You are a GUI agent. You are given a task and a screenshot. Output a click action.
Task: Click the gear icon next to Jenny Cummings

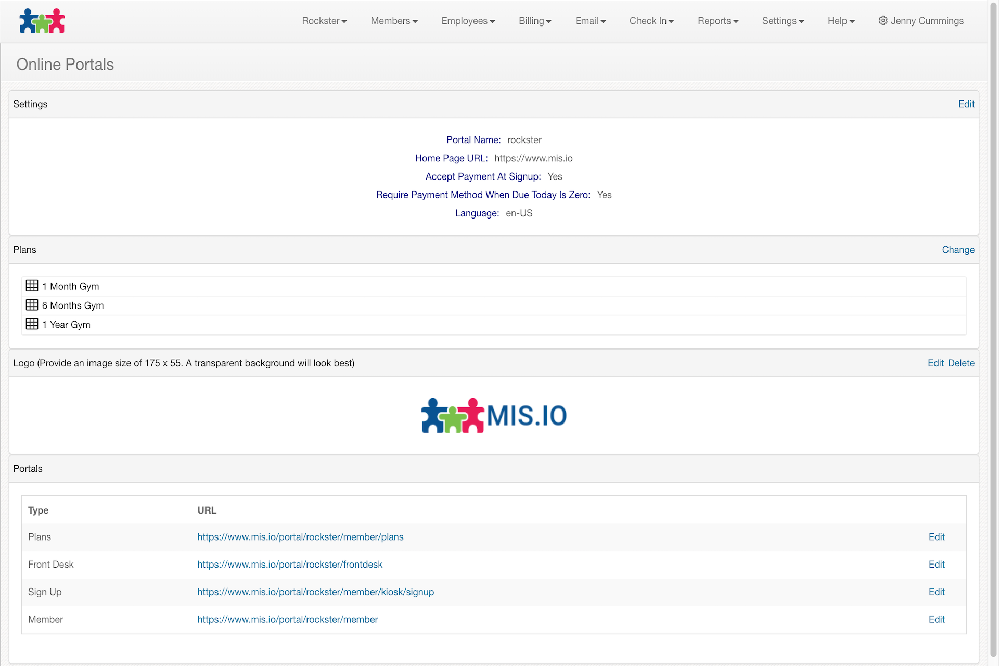pos(883,21)
